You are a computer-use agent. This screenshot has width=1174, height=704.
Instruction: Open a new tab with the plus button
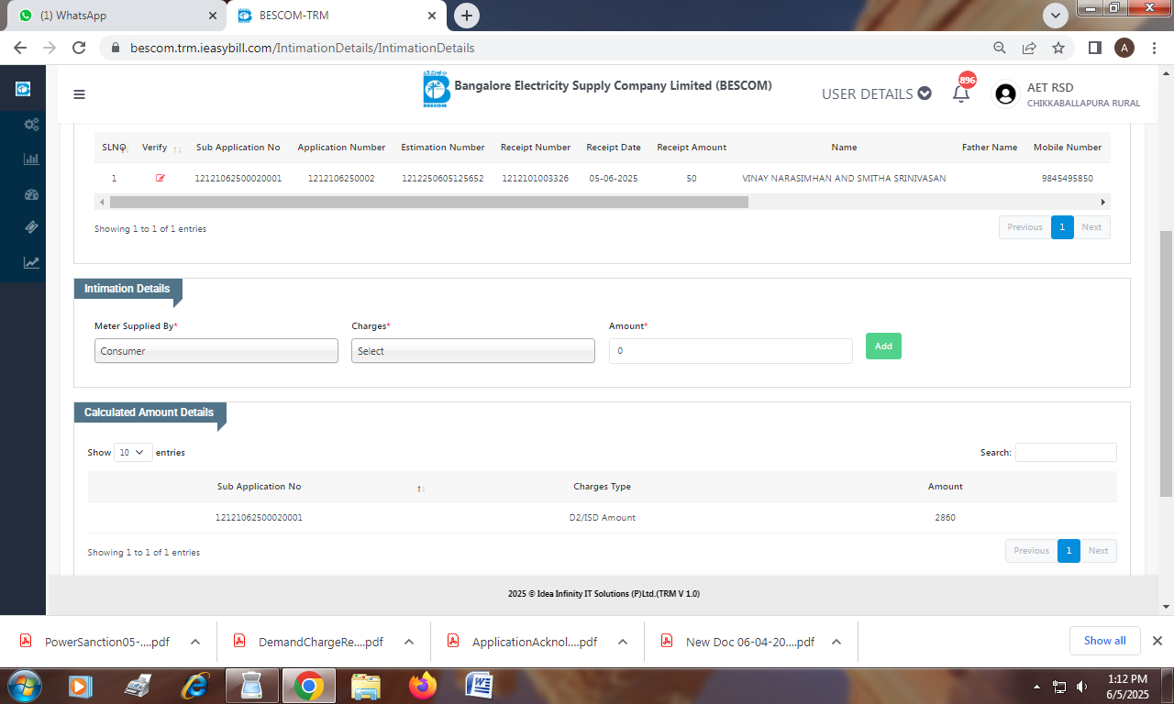point(467,16)
